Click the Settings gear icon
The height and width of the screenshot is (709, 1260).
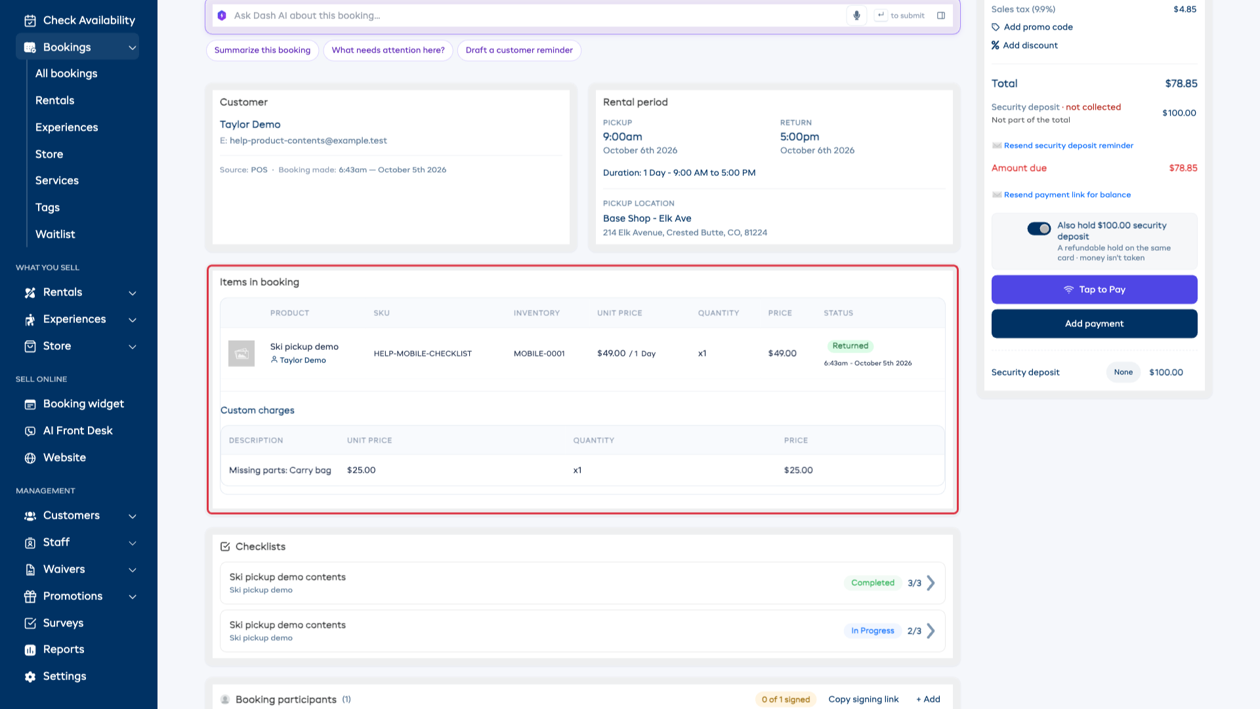point(30,677)
